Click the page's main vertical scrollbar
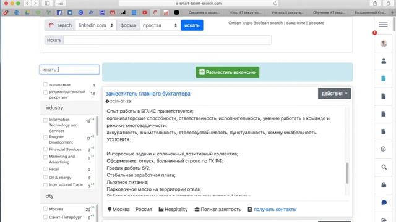 click(x=394, y=25)
